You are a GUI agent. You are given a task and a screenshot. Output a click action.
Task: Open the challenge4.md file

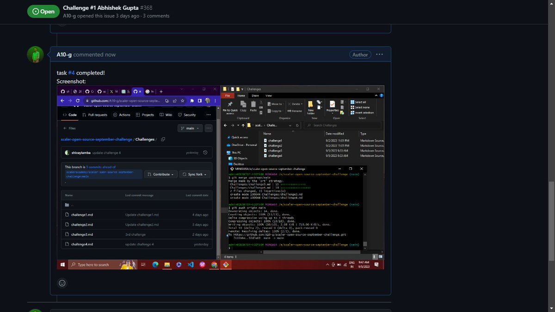point(81,244)
